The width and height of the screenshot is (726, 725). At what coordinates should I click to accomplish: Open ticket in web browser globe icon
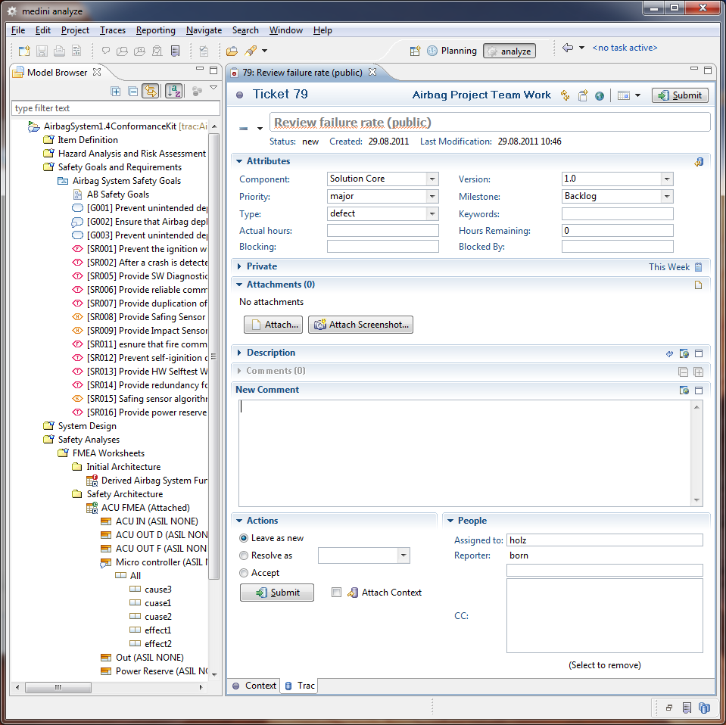click(x=600, y=95)
